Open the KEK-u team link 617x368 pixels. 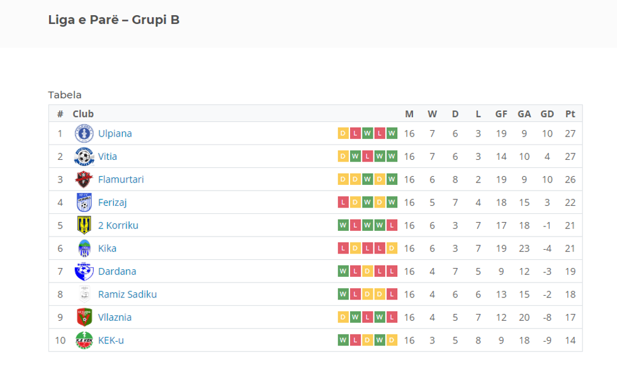[111, 340]
